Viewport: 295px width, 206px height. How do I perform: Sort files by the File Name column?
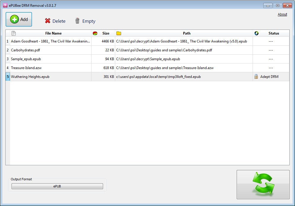53,33
